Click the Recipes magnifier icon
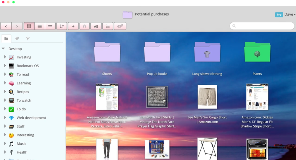 [x=11, y=92]
